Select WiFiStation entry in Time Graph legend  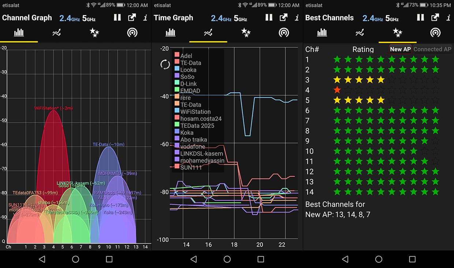193,112
